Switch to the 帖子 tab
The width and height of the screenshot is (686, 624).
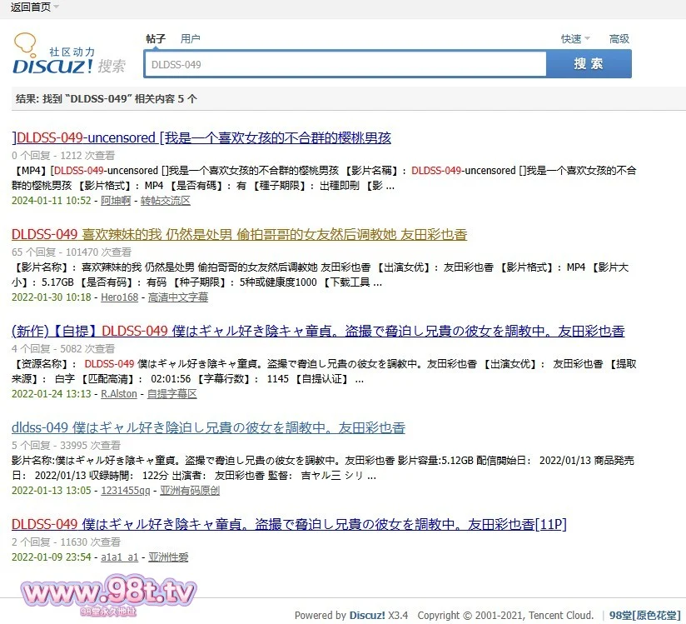156,39
